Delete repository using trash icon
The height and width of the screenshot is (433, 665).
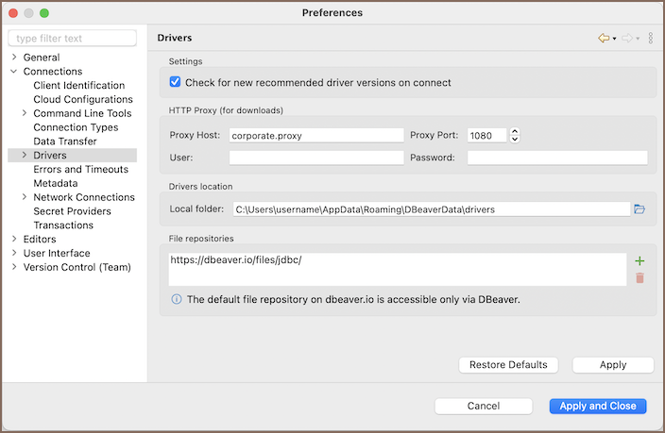point(639,277)
